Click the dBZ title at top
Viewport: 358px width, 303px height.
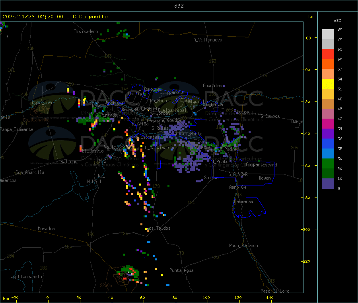tap(179, 6)
